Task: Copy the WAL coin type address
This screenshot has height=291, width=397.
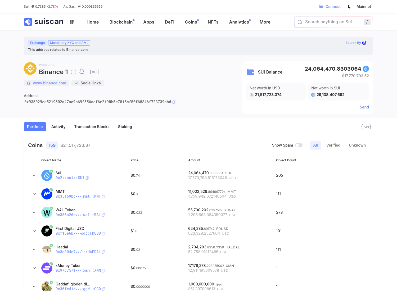Action: tap(103, 215)
